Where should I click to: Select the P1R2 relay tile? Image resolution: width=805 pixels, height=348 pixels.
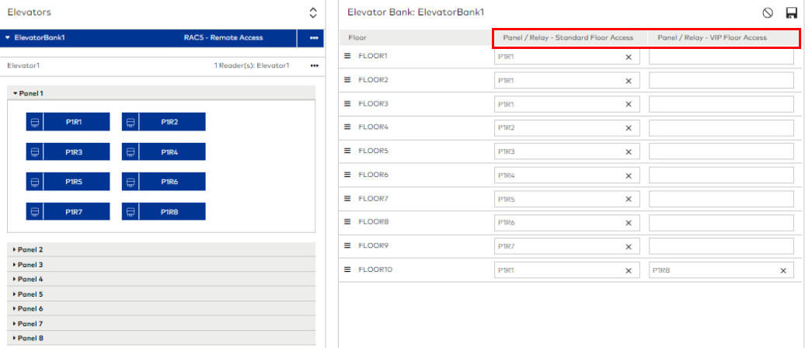pos(163,122)
